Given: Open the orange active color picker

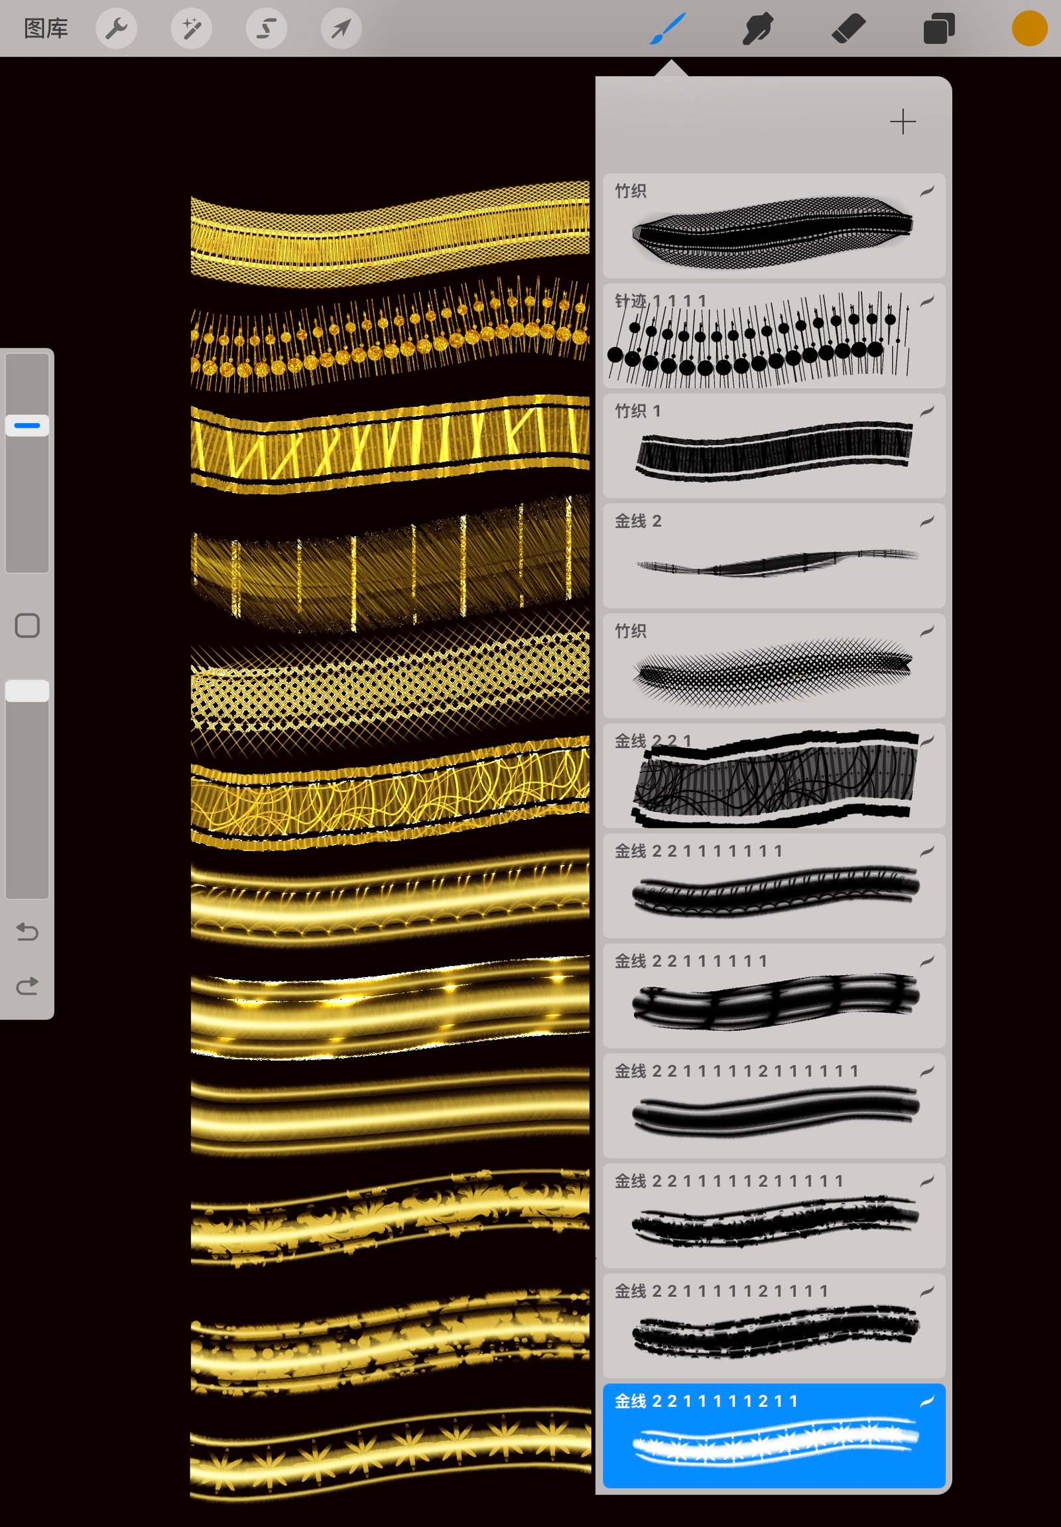Looking at the screenshot, I should (x=1029, y=29).
